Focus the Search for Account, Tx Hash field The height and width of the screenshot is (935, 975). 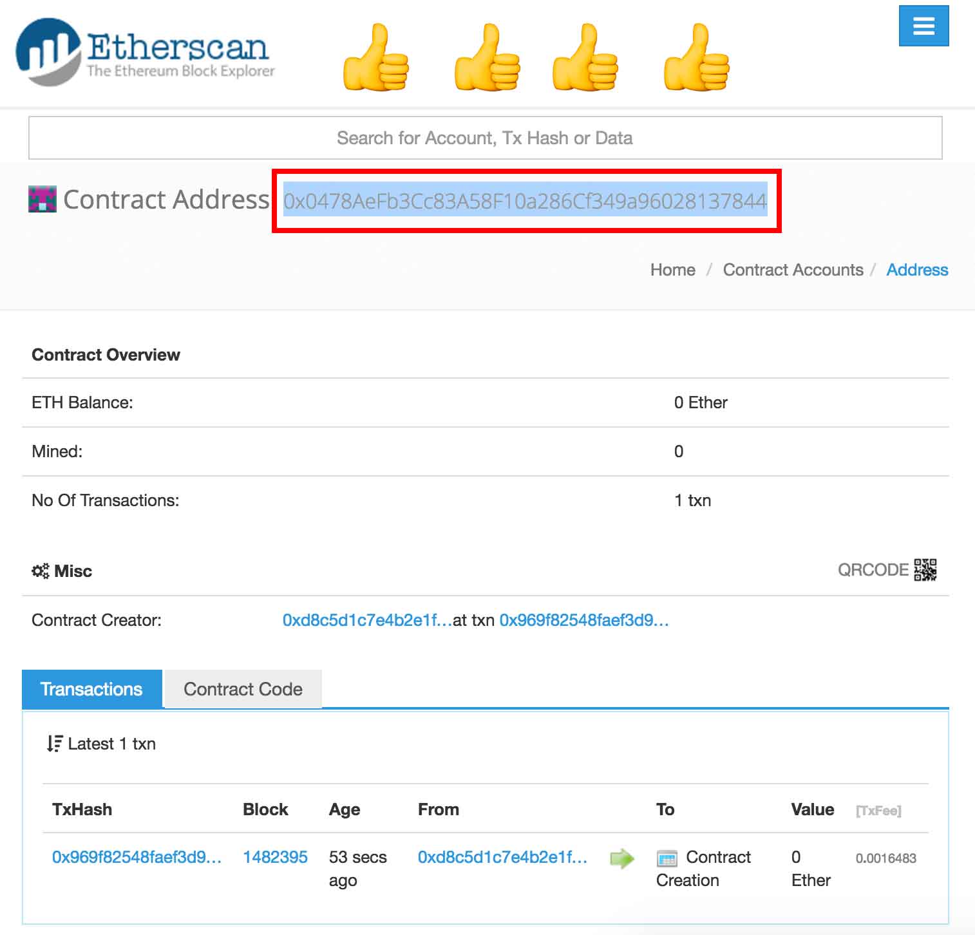coord(486,138)
